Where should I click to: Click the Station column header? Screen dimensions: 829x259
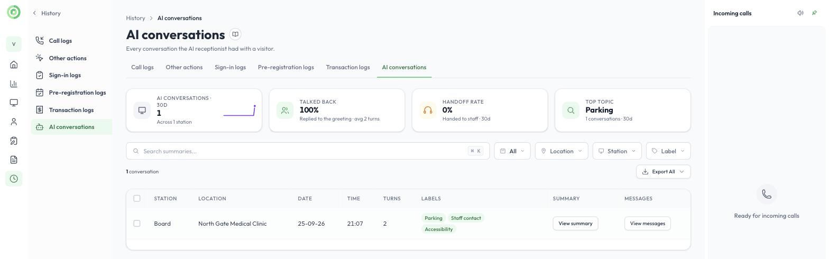[x=165, y=199]
